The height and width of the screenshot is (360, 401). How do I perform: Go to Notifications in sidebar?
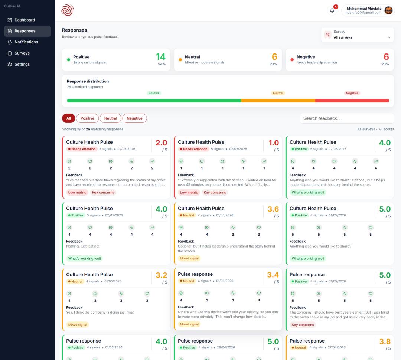pyautogui.click(x=27, y=42)
